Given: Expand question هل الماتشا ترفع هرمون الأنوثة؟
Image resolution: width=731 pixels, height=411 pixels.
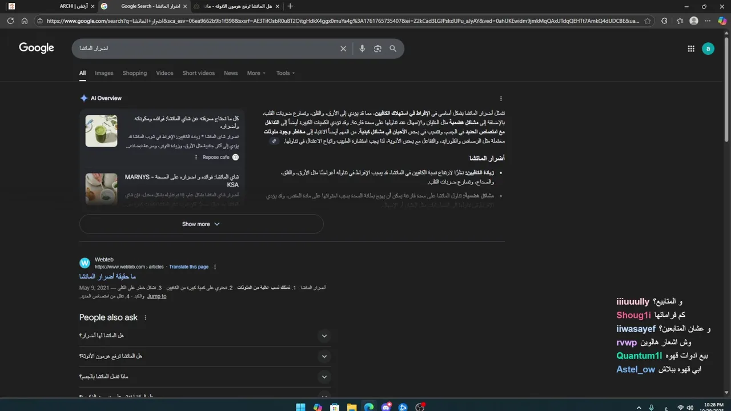Looking at the screenshot, I should pos(205,356).
